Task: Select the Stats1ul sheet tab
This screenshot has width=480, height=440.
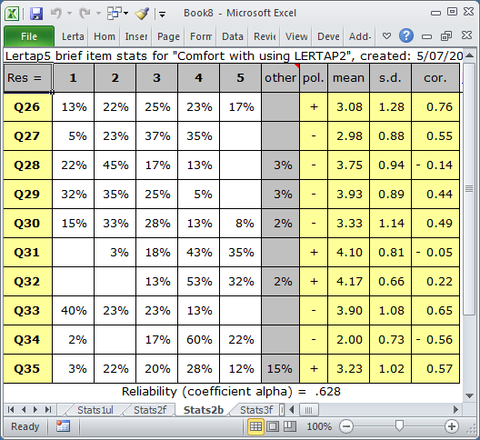Action: 95,410
